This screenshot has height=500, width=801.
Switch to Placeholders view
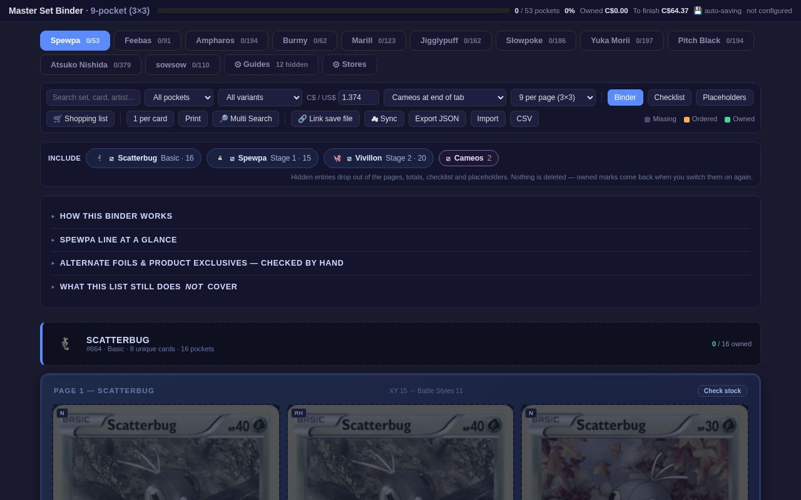pos(725,97)
